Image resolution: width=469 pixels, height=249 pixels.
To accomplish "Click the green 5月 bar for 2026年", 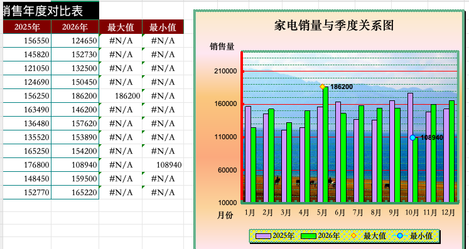I will coord(325,144).
